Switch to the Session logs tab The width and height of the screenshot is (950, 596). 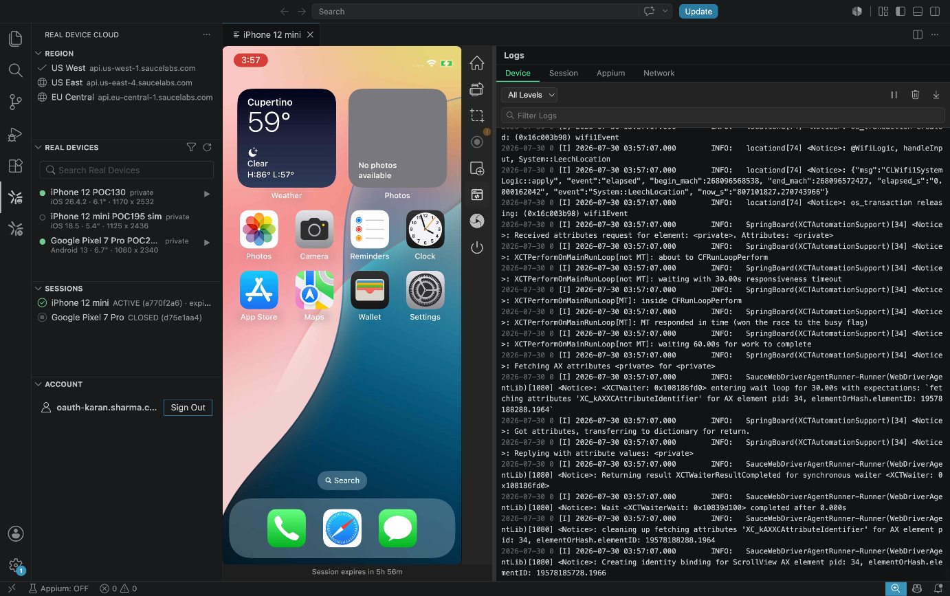[563, 73]
